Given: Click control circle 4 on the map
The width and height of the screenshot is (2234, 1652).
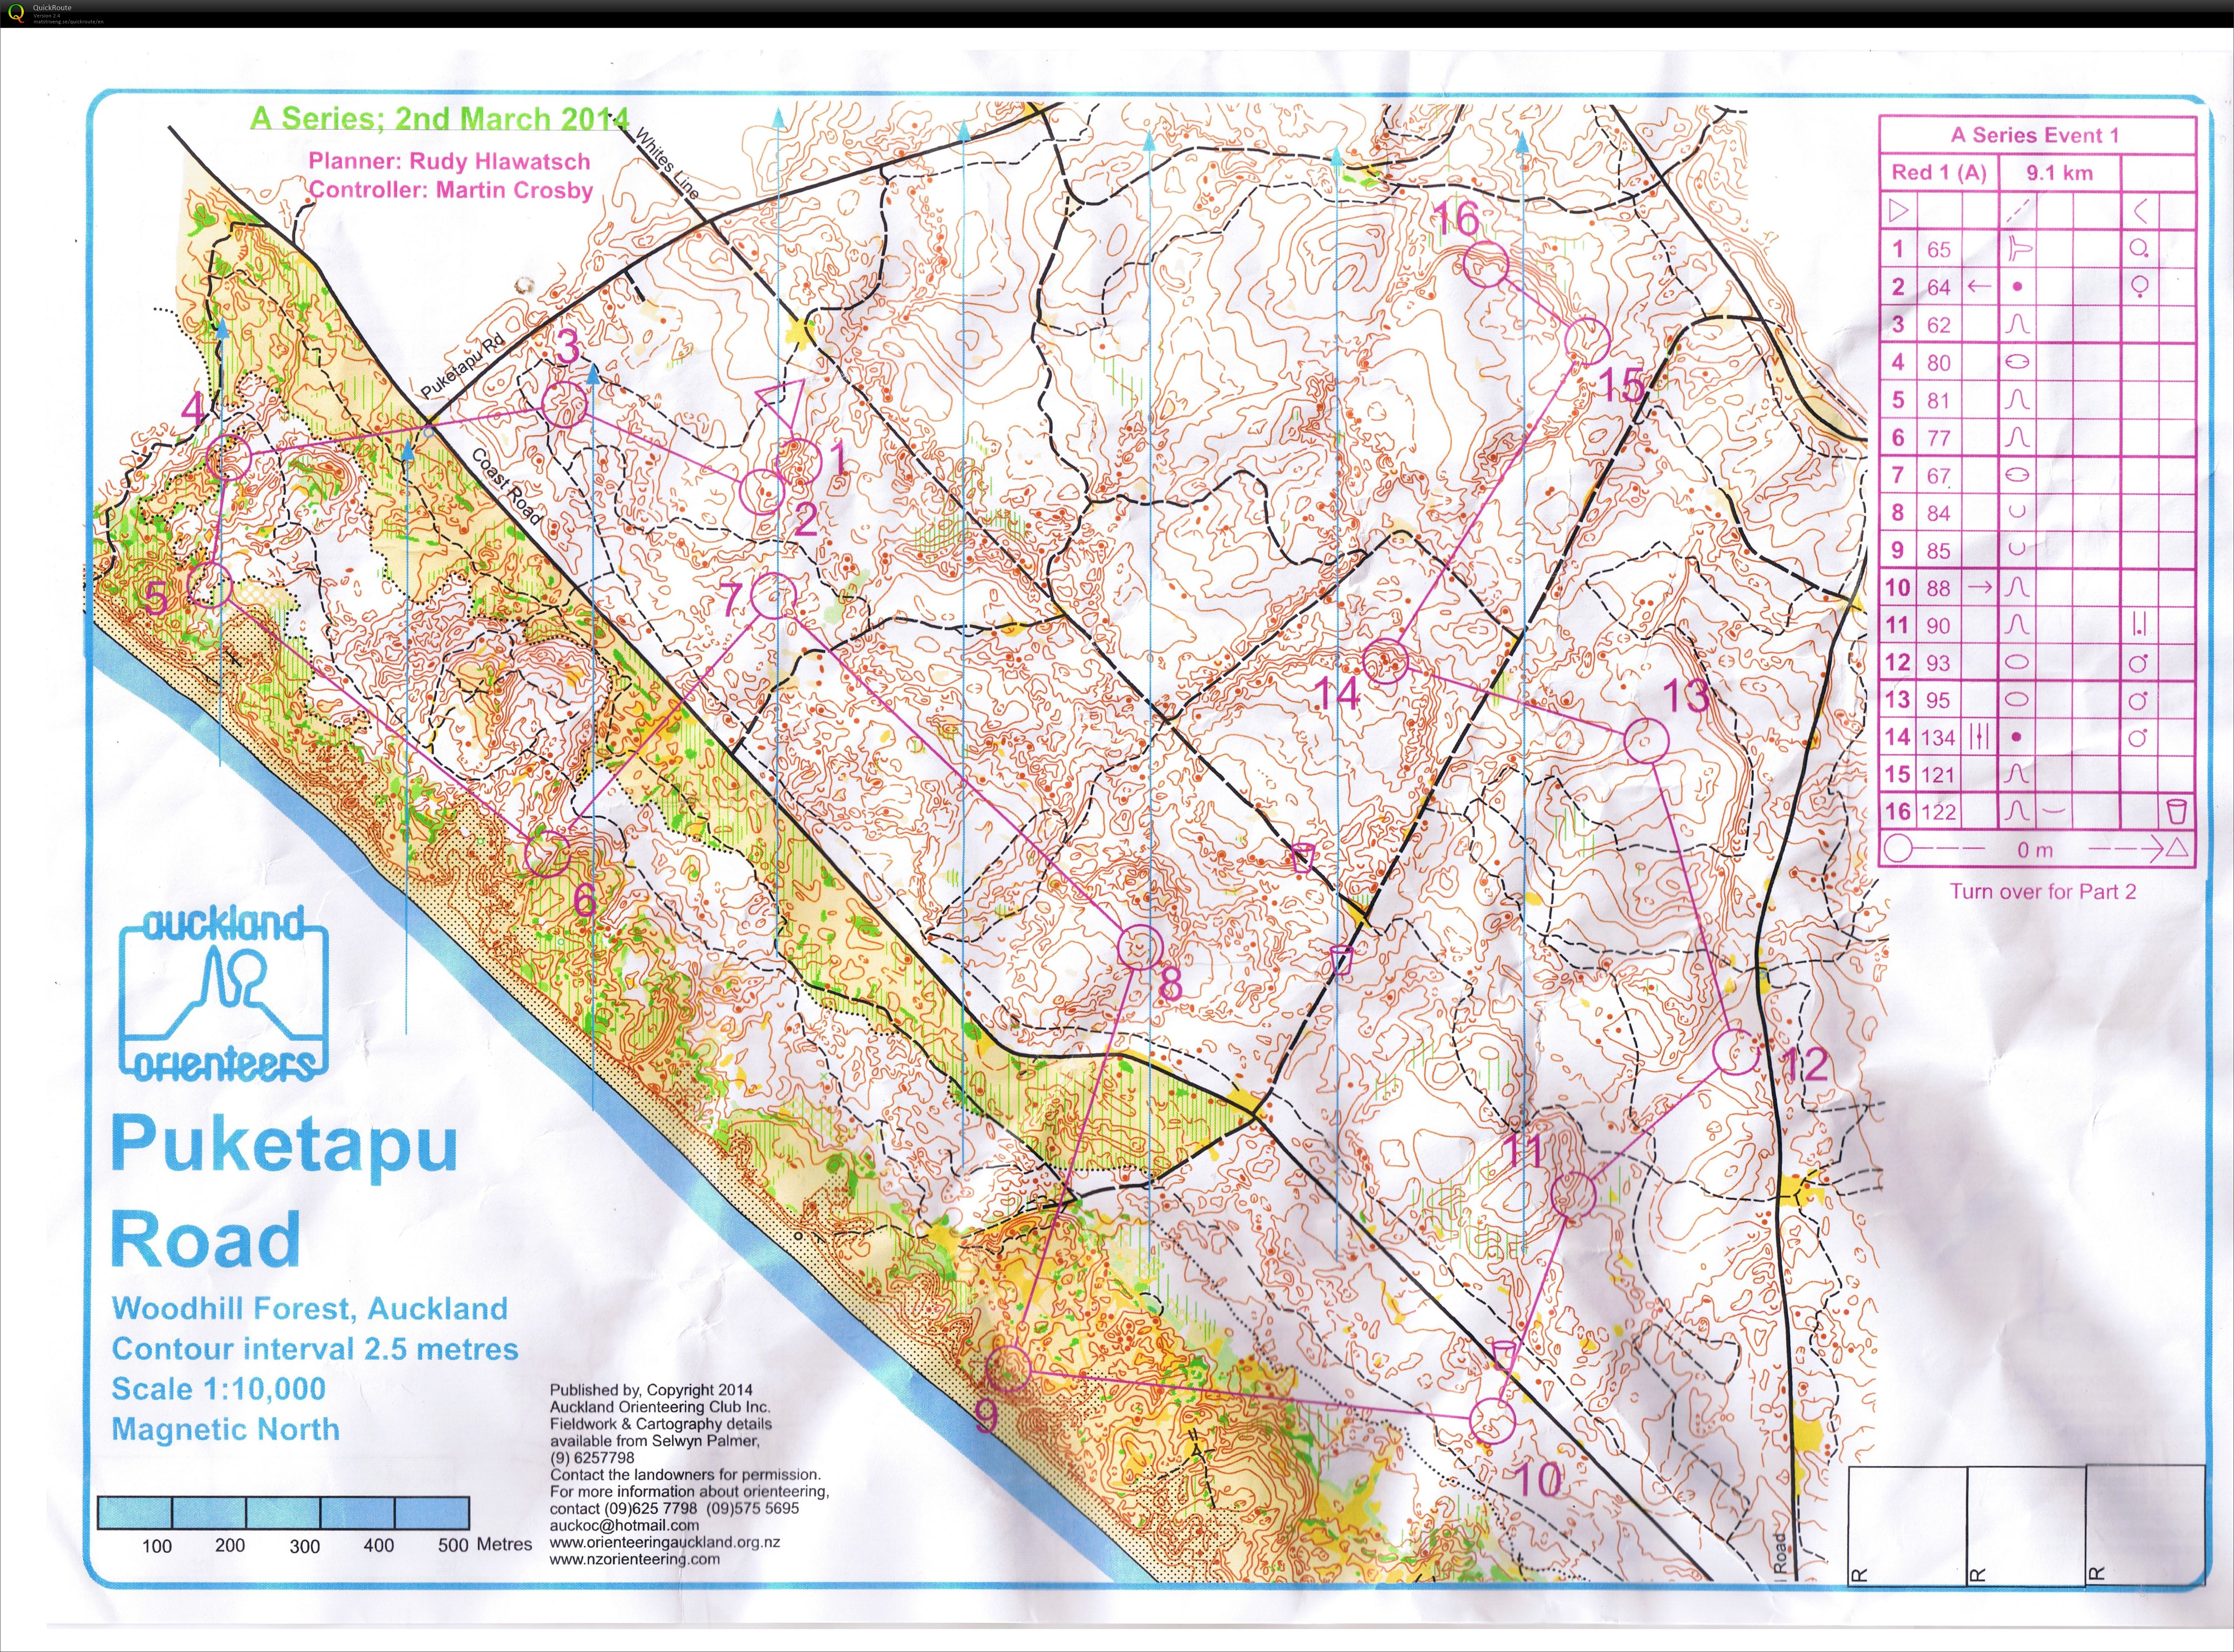Looking at the screenshot, I should (x=229, y=458).
